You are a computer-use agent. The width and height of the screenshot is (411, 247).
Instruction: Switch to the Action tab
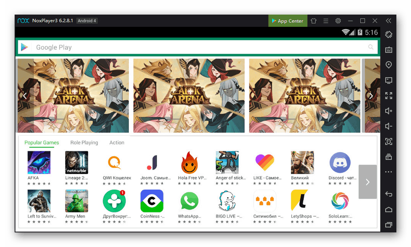tap(117, 143)
